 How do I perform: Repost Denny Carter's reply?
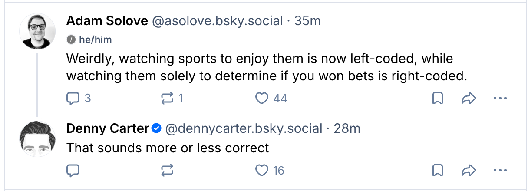[x=167, y=171]
